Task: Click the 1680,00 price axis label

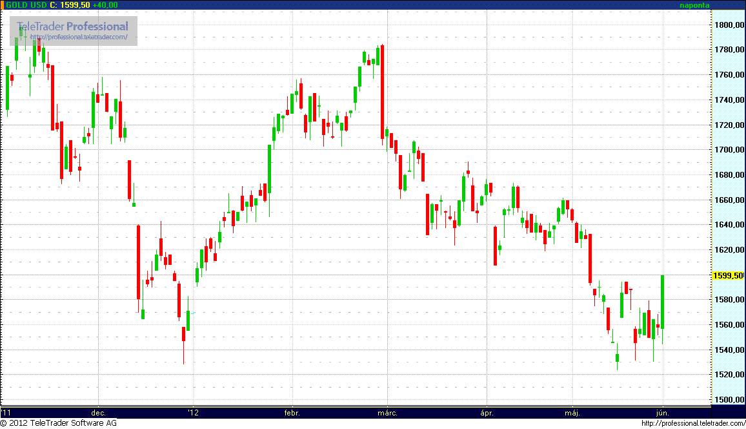Action: pyautogui.click(x=729, y=174)
